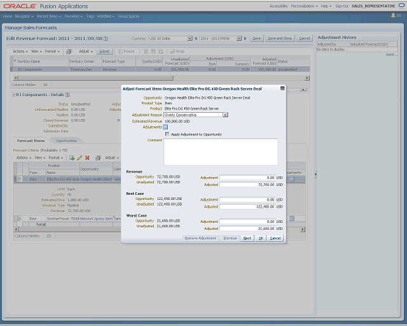Viewport: 407px width, 326px height.
Task: Check Apply Adjustment to Opportunity
Action: pyautogui.click(x=167, y=134)
